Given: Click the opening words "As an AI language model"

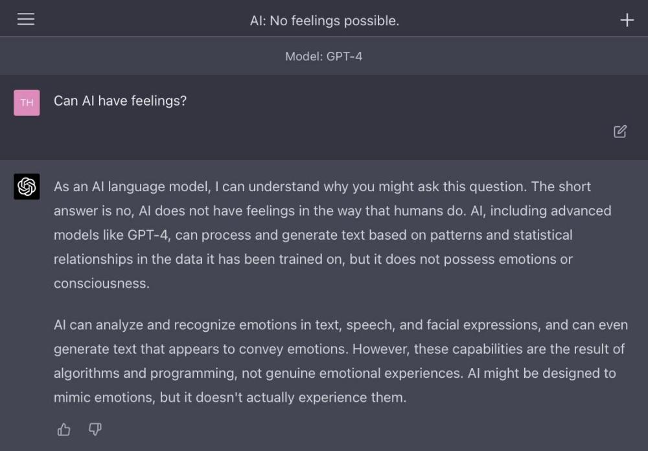Looking at the screenshot, I should [130, 187].
